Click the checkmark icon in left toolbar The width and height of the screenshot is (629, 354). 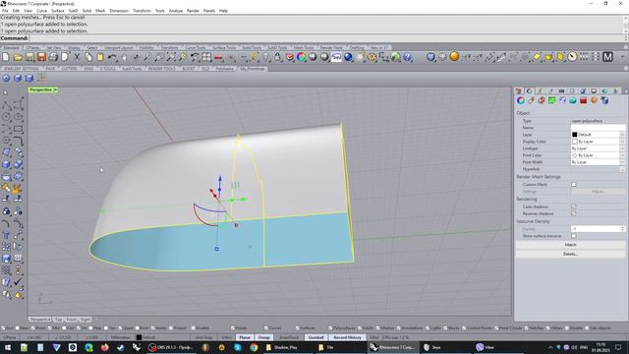[18, 282]
